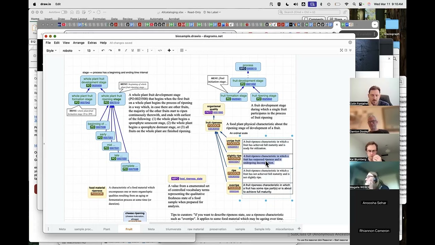Open the Style dropdown
This screenshot has height=245, width=435.
[x=51, y=51]
